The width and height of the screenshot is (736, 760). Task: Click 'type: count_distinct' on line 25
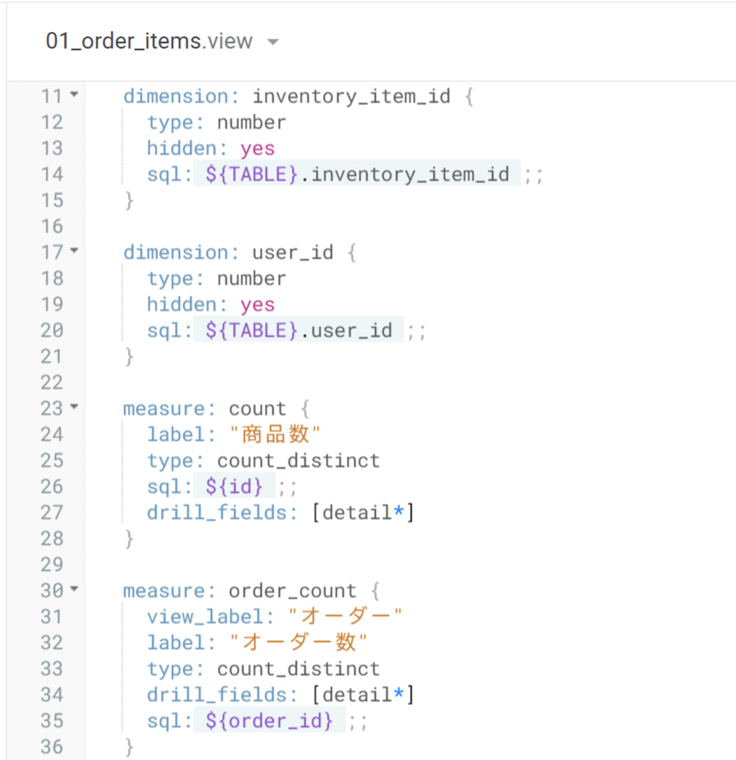coord(264,461)
